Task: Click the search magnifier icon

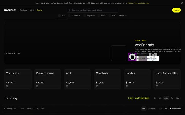Action: (x=69, y=10)
